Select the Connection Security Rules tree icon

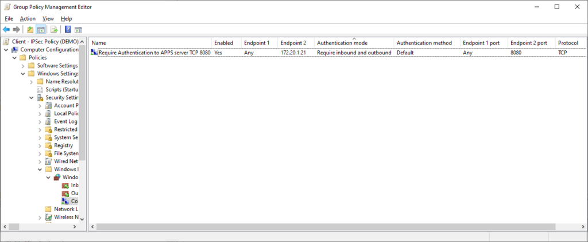click(x=65, y=201)
